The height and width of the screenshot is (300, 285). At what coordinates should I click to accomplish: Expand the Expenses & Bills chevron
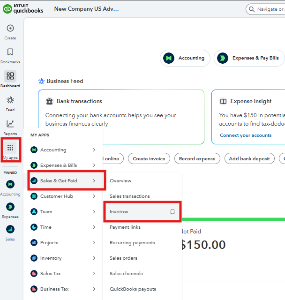[94, 165]
